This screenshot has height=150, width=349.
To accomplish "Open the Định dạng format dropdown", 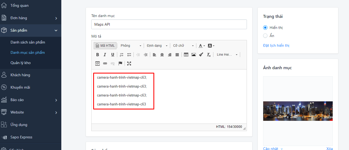I will (x=157, y=46).
